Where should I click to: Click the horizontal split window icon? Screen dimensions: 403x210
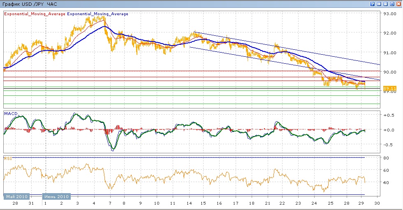coord(386,4)
